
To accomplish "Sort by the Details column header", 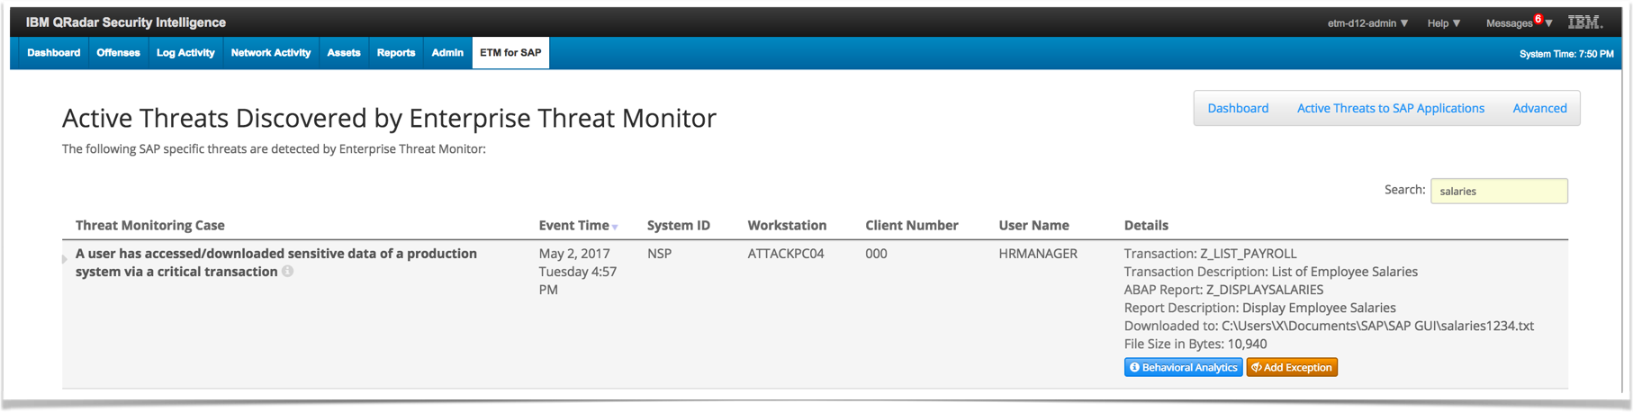I will click(x=1146, y=226).
